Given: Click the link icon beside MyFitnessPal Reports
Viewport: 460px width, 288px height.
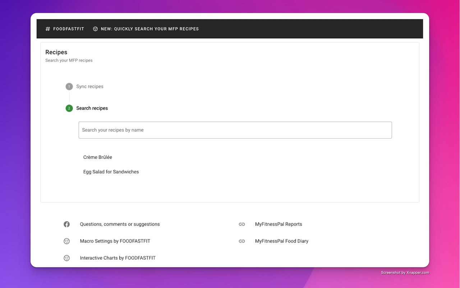Looking at the screenshot, I should pyautogui.click(x=242, y=224).
